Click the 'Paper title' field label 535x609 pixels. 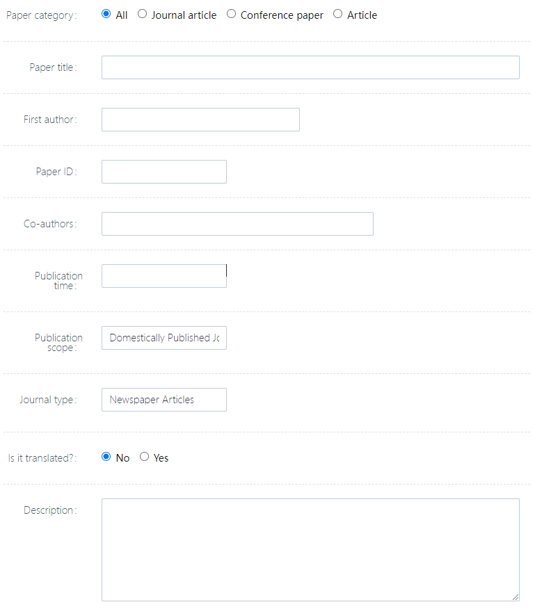click(52, 67)
